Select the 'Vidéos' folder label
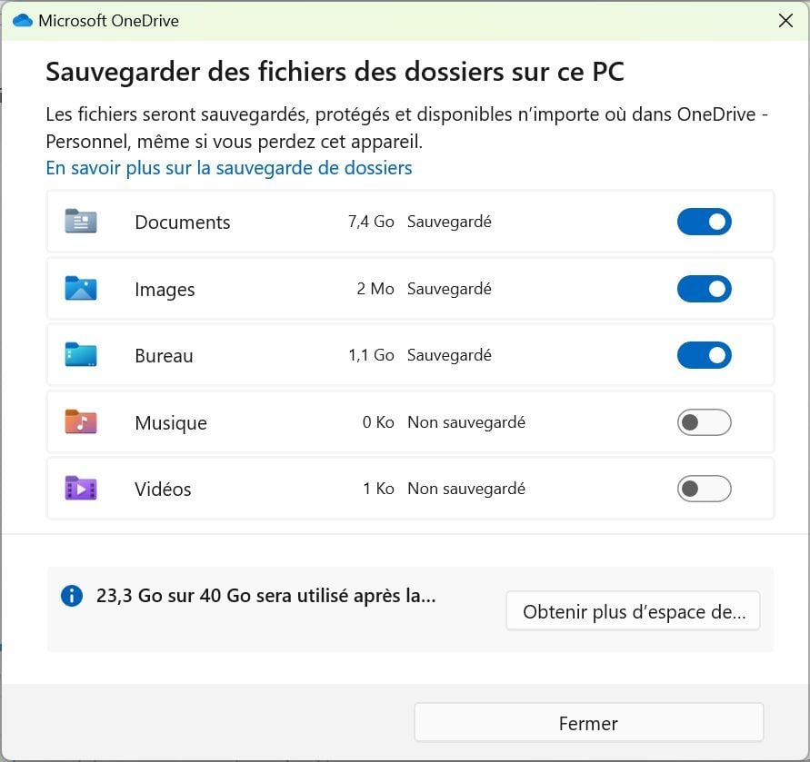 (x=163, y=489)
